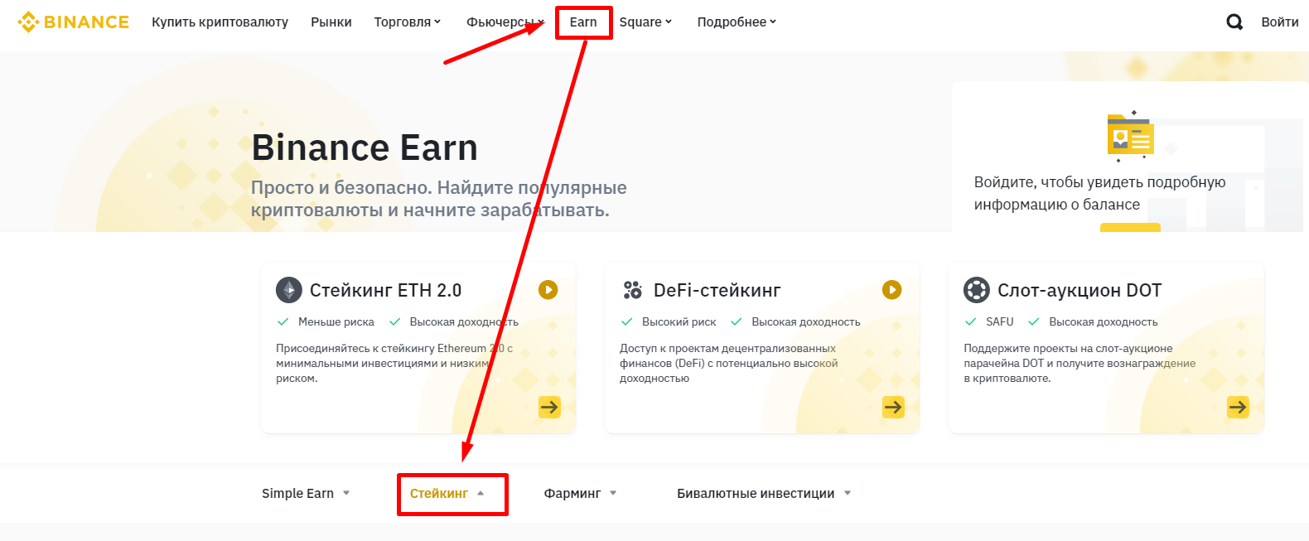Collapse the Стейкинг tab
The height and width of the screenshot is (541, 1309).
pos(447,494)
